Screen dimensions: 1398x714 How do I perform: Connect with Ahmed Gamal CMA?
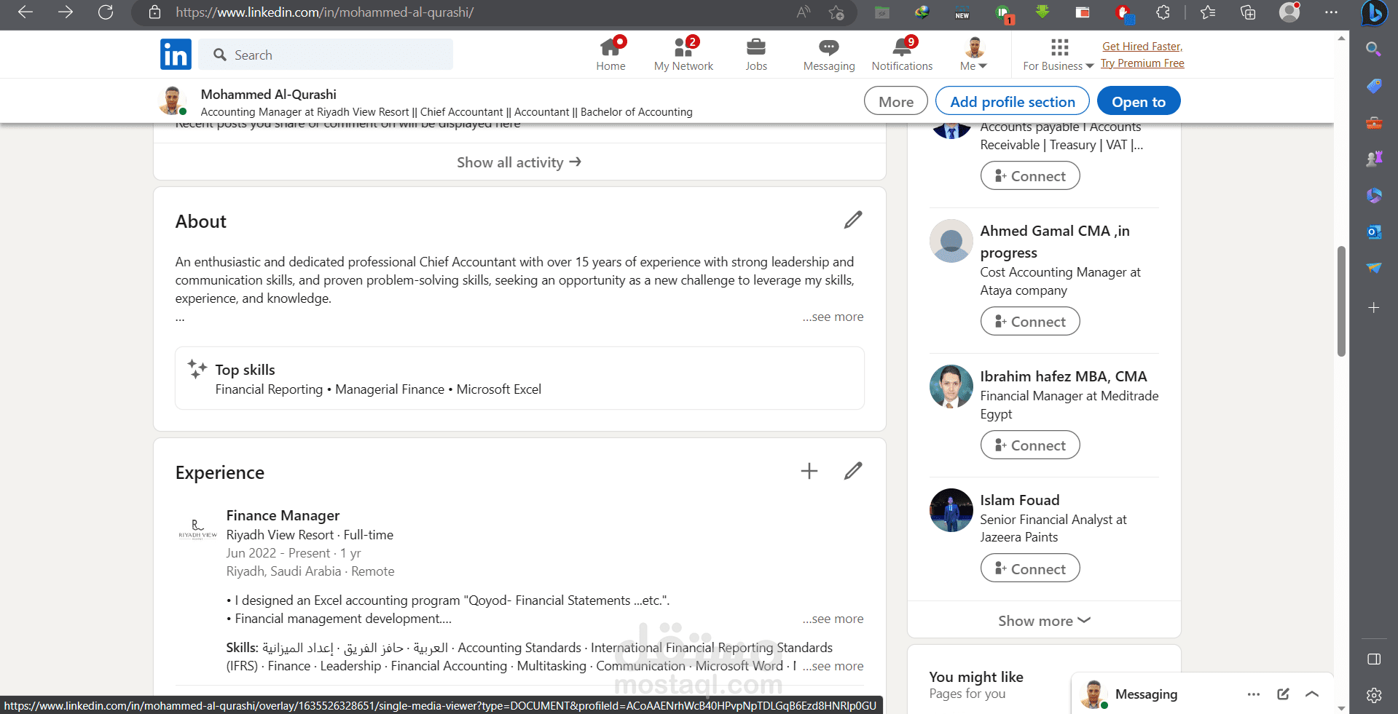click(1030, 321)
